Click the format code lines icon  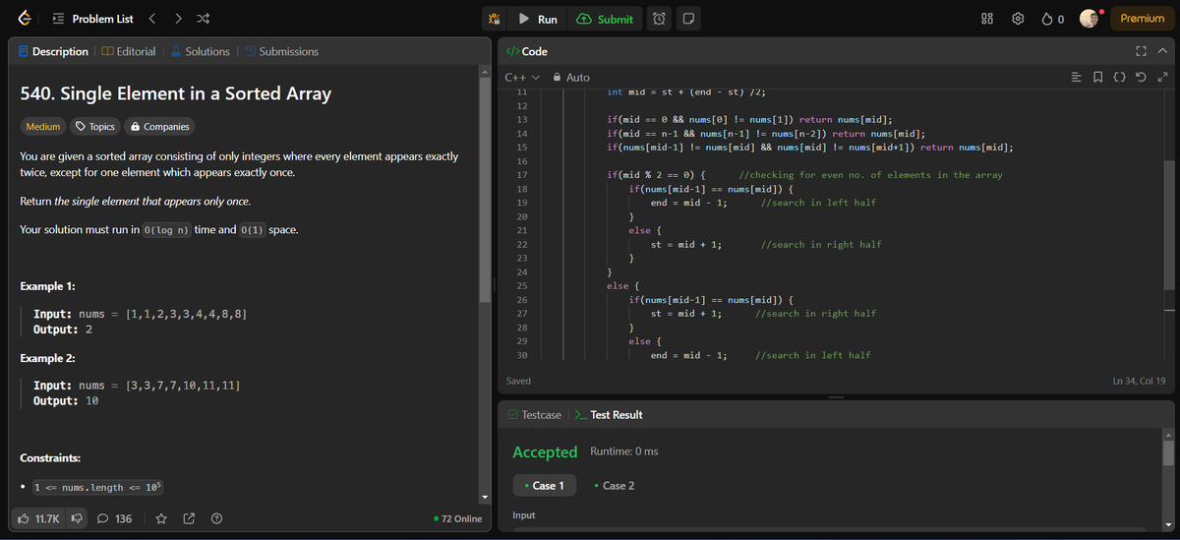click(x=1076, y=77)
